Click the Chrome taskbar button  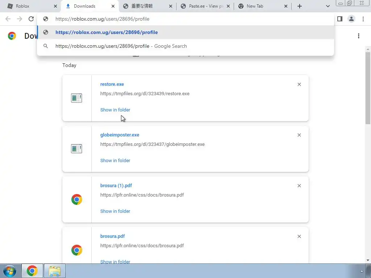32,271
